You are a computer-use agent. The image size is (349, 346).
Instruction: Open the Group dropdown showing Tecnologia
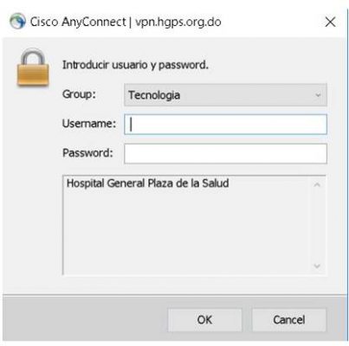(x=225, y=95)
